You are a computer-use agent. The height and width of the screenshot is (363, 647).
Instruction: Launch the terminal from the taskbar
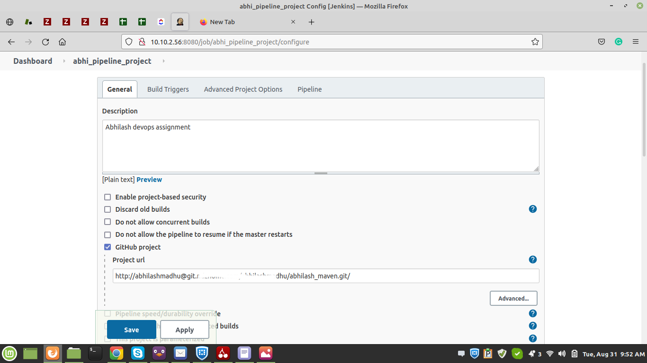click(95, 353)
